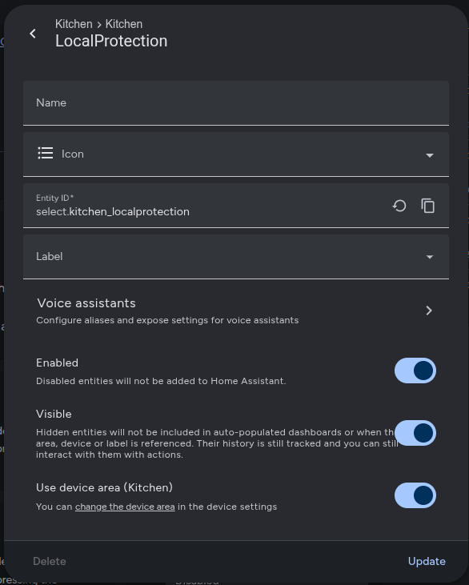The width and height of the screenshot is (469, 585).
Task: Click the Delete button
Action: click(50, 561)
